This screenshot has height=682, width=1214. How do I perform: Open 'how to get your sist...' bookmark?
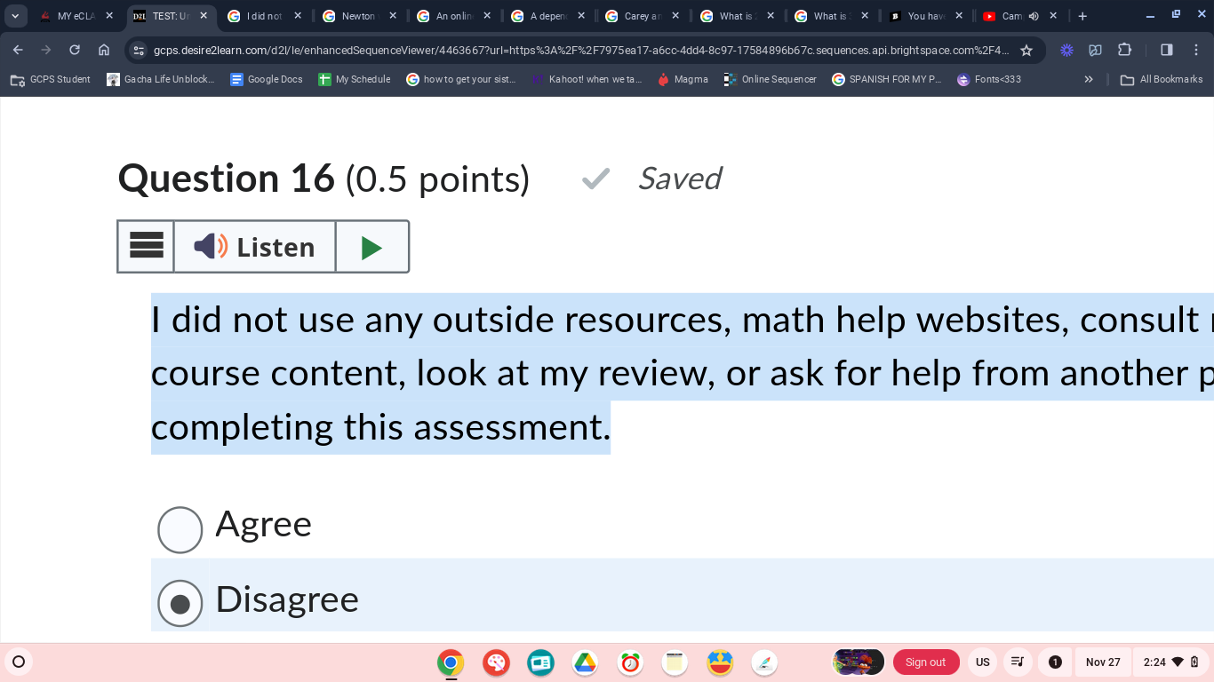click(460, 80)
